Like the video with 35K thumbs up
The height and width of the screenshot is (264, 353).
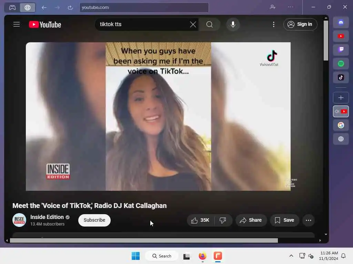coord(200,220)
